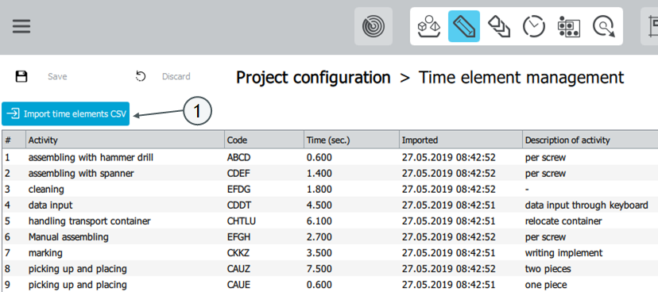This screenshot has height=292, width=658.
Task: Open the clock time icon
Action: [x=534, y=26]
